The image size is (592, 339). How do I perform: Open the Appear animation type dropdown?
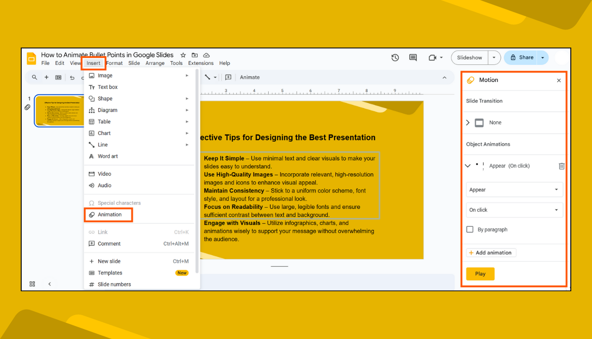click(514, 190)
